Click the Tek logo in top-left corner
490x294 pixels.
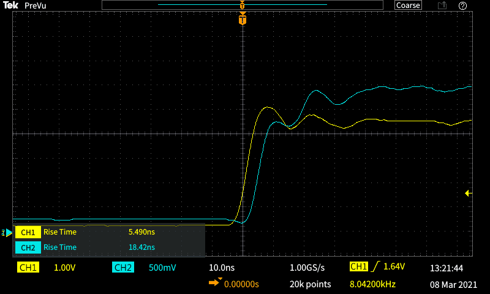11,6
